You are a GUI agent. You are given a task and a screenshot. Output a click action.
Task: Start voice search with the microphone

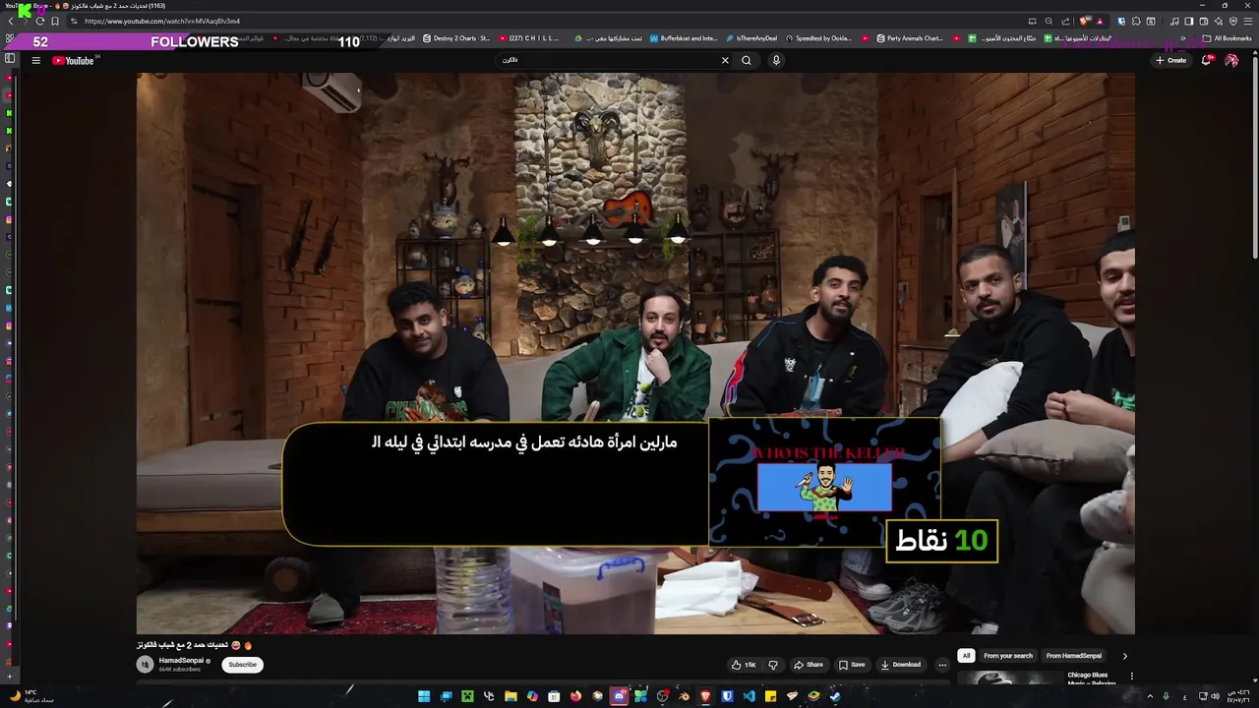tap(776, 60)
